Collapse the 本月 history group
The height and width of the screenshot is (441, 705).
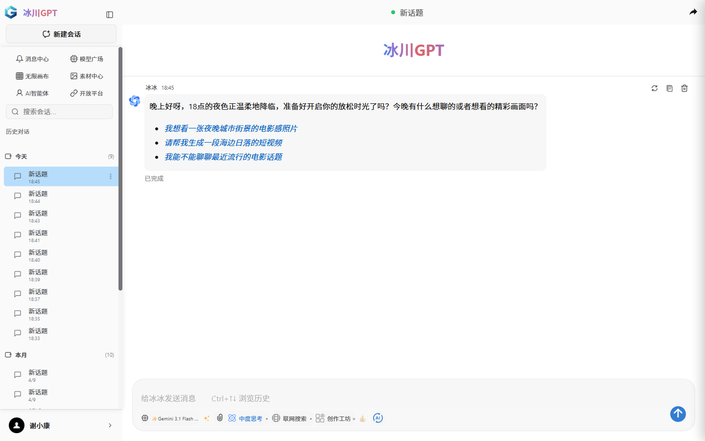click(x=59, y=355)
